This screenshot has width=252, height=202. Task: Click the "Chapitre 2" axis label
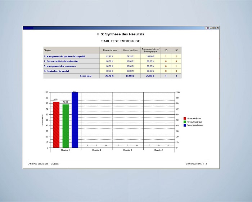[x=96, y=150]
